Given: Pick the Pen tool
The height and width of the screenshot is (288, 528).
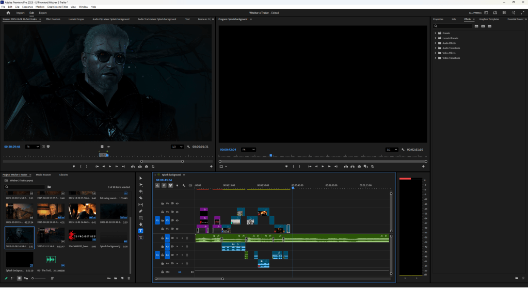Looking at the screenshot, I should 141,211.
